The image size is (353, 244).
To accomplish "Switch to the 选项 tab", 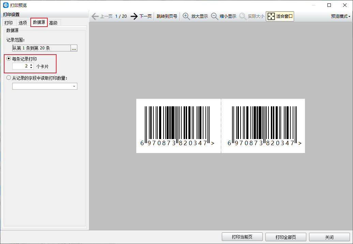I will click(23, 23).
